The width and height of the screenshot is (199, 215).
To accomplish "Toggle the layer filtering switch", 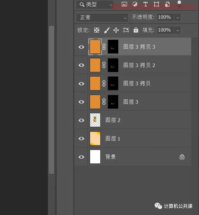I will coord(179,4).
